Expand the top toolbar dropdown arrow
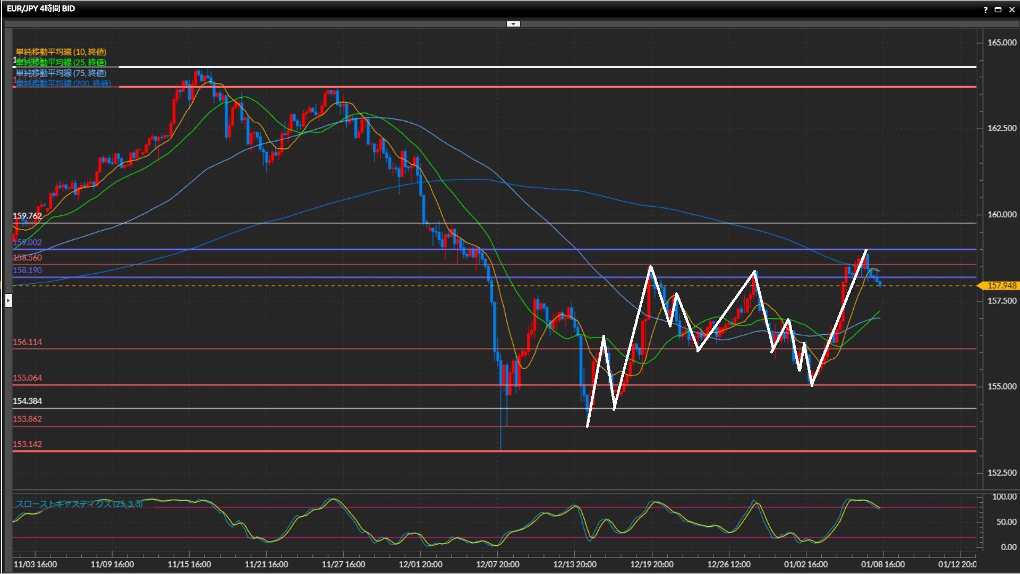Screen dimensions: 1020x574 click(x=513, y=24)
